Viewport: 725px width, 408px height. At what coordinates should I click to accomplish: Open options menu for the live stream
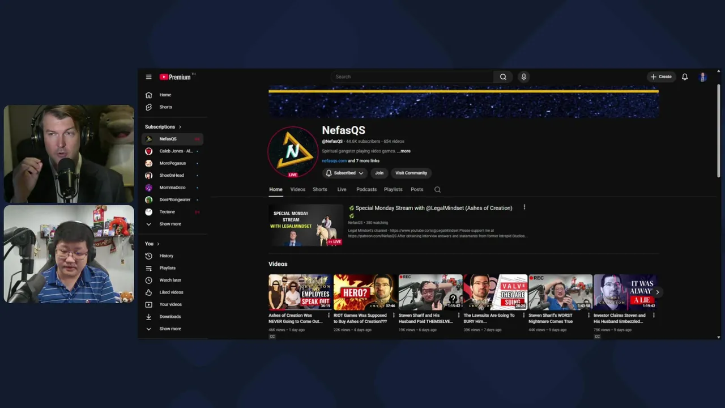pos(524,207)
